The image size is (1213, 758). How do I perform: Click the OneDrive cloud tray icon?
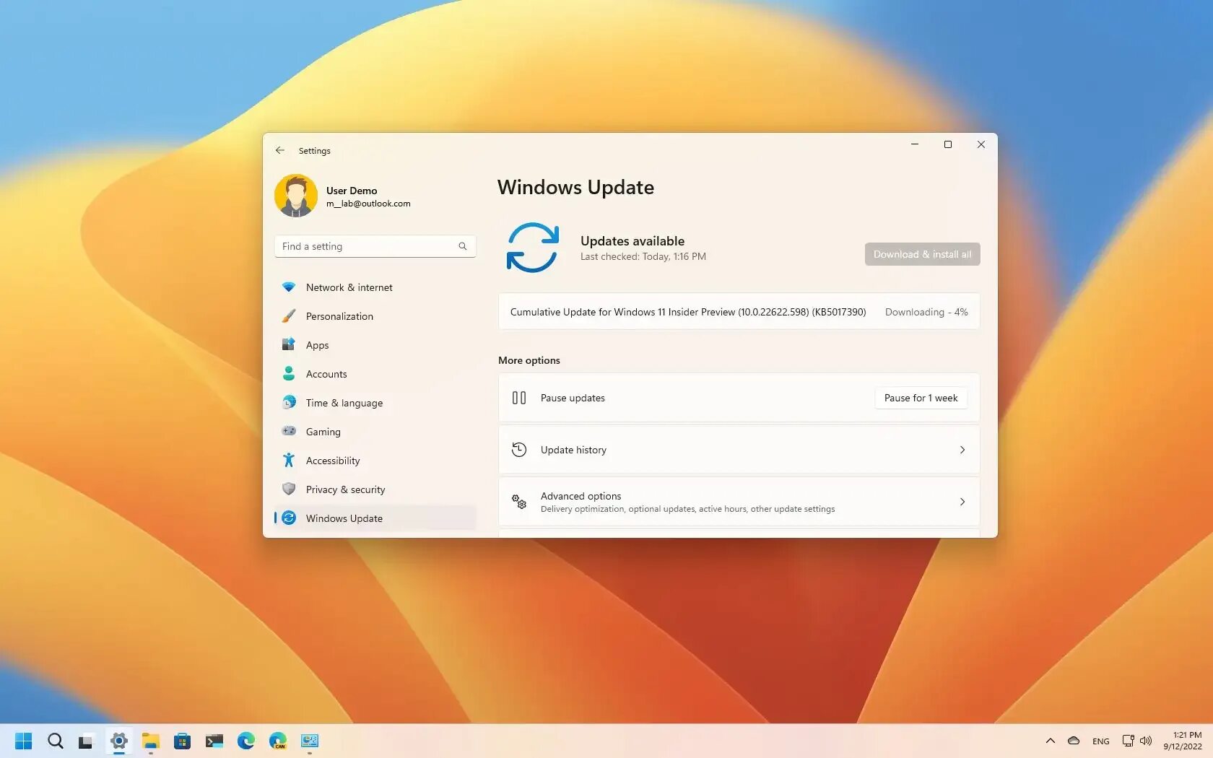1074,741
